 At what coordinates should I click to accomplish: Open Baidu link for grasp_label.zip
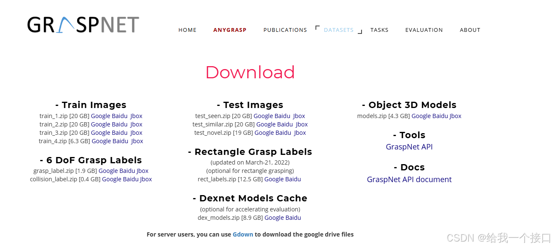[x=127, y=171]
